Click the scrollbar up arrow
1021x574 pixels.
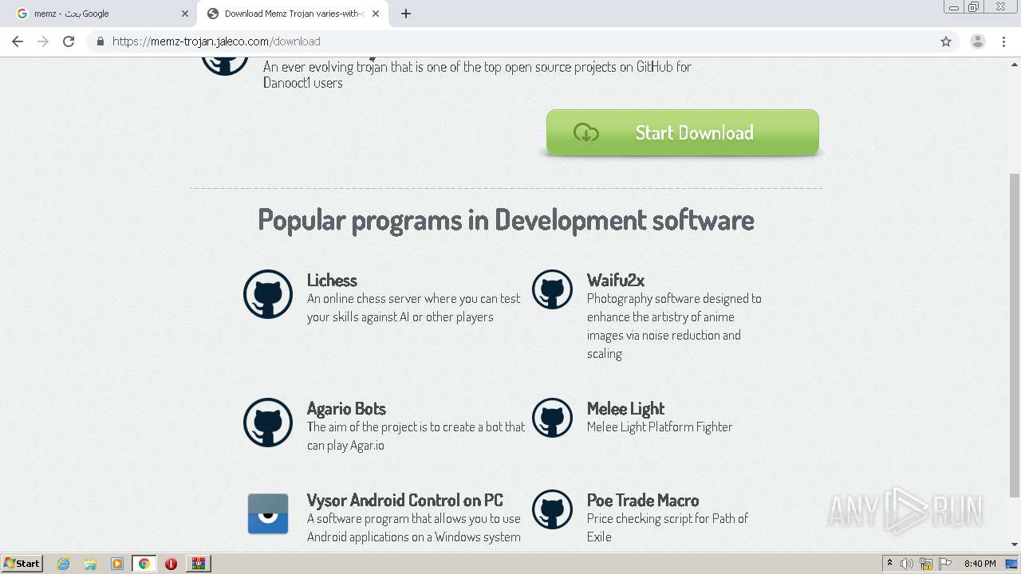[1015, 64]
